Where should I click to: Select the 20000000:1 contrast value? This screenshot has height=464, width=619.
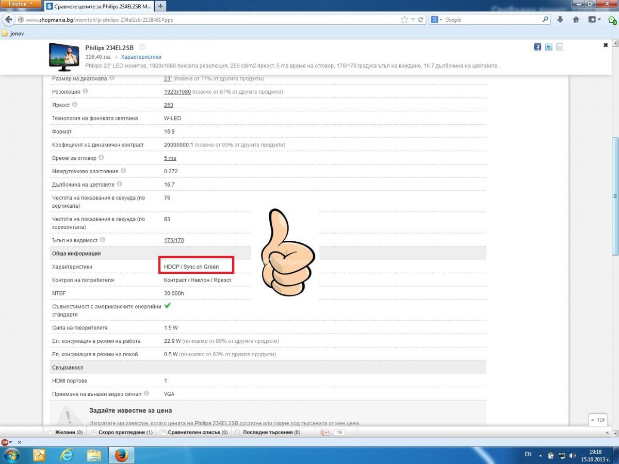(178, 145)
